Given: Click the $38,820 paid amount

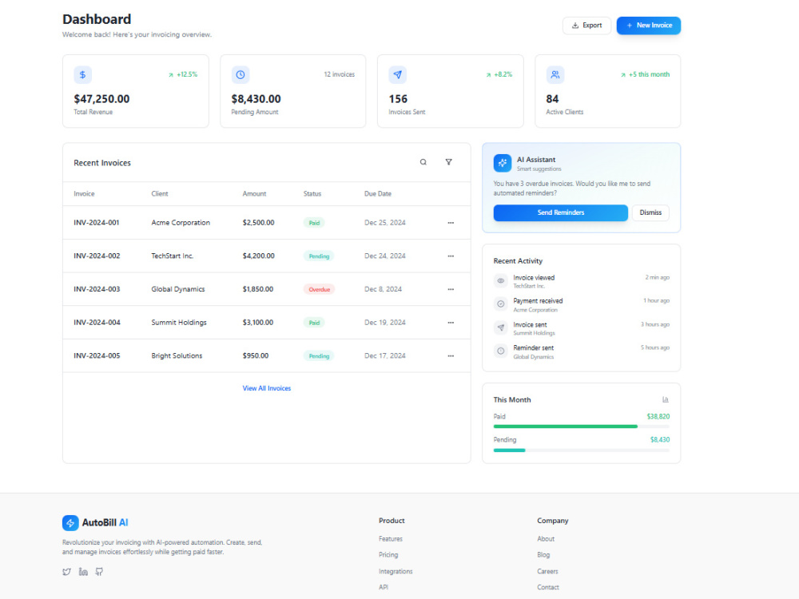Looking at the screenshot, I should (658, 417).
